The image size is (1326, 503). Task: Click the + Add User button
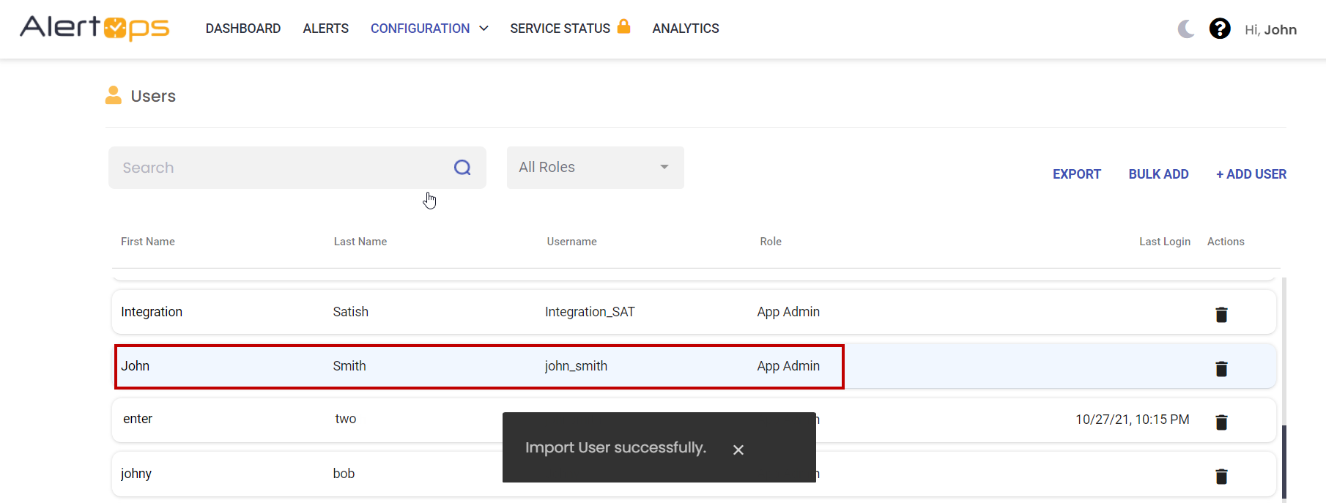click(x=1251, y=174)
